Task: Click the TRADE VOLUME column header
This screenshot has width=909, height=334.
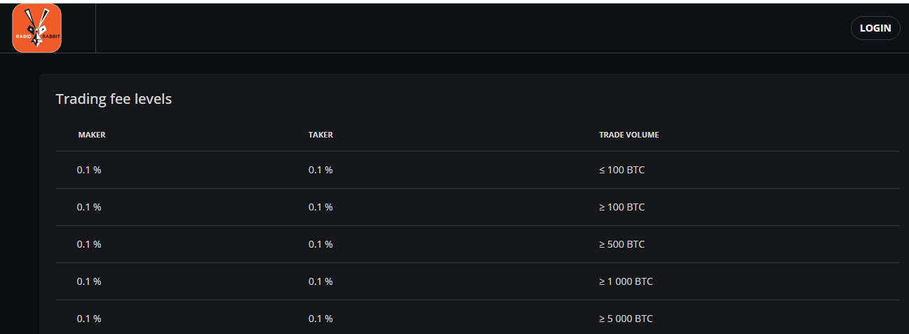Action: [x=628, y=135]
